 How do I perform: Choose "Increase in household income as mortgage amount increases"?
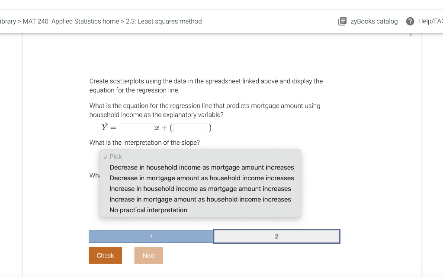[x=200, y=188]
